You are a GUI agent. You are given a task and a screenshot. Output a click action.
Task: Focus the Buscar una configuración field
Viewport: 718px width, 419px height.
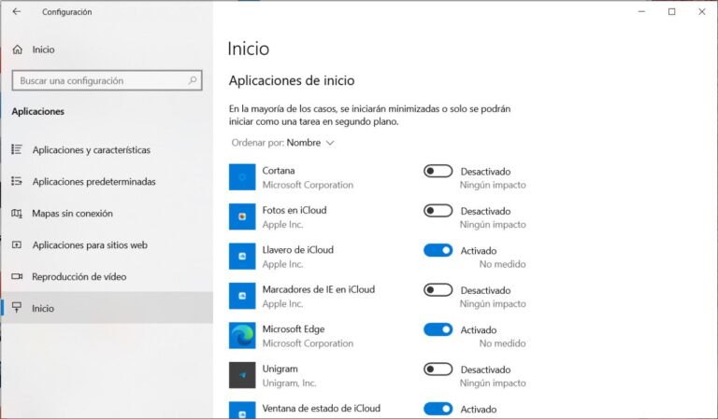click(x=107, y=80)
